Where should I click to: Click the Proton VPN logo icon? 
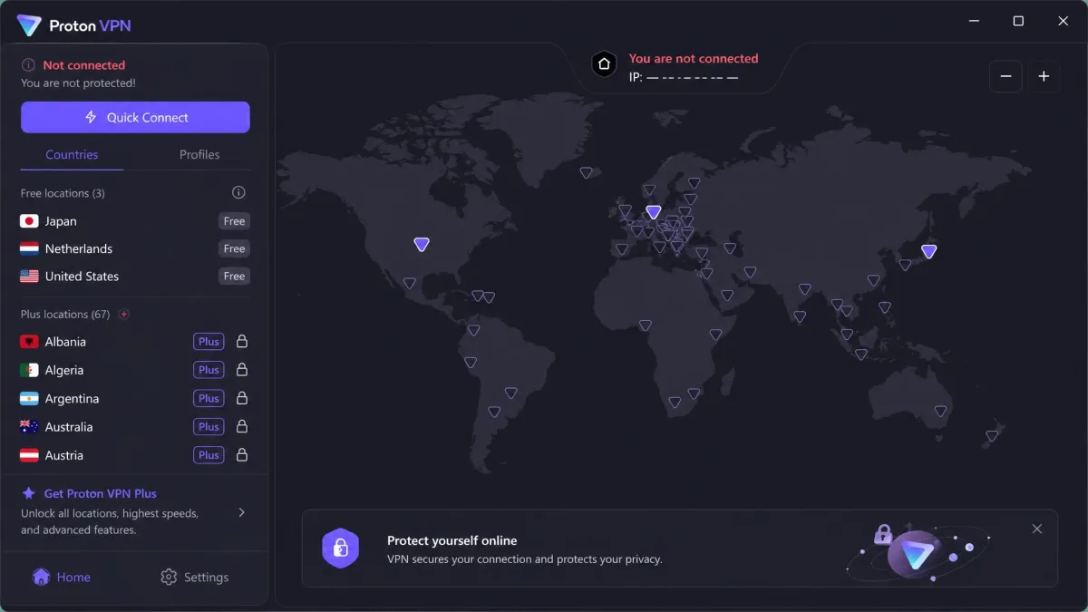click(x=29, y=25)
